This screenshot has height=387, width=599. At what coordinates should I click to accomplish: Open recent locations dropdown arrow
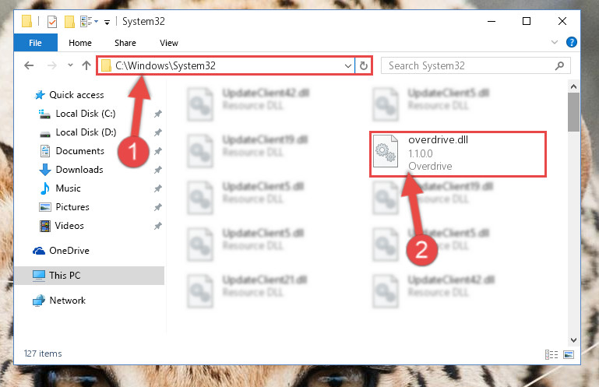pos(70,65)
